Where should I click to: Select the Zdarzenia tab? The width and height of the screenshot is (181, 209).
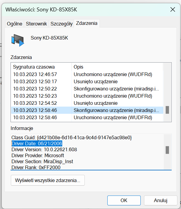coord(87,23)
